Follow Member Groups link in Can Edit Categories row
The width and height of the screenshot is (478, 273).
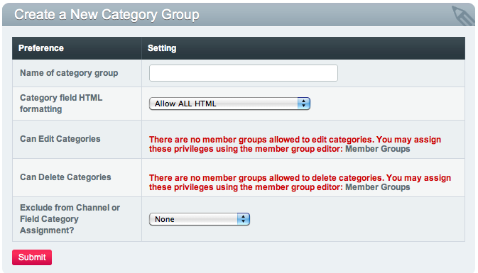point(377,149)
